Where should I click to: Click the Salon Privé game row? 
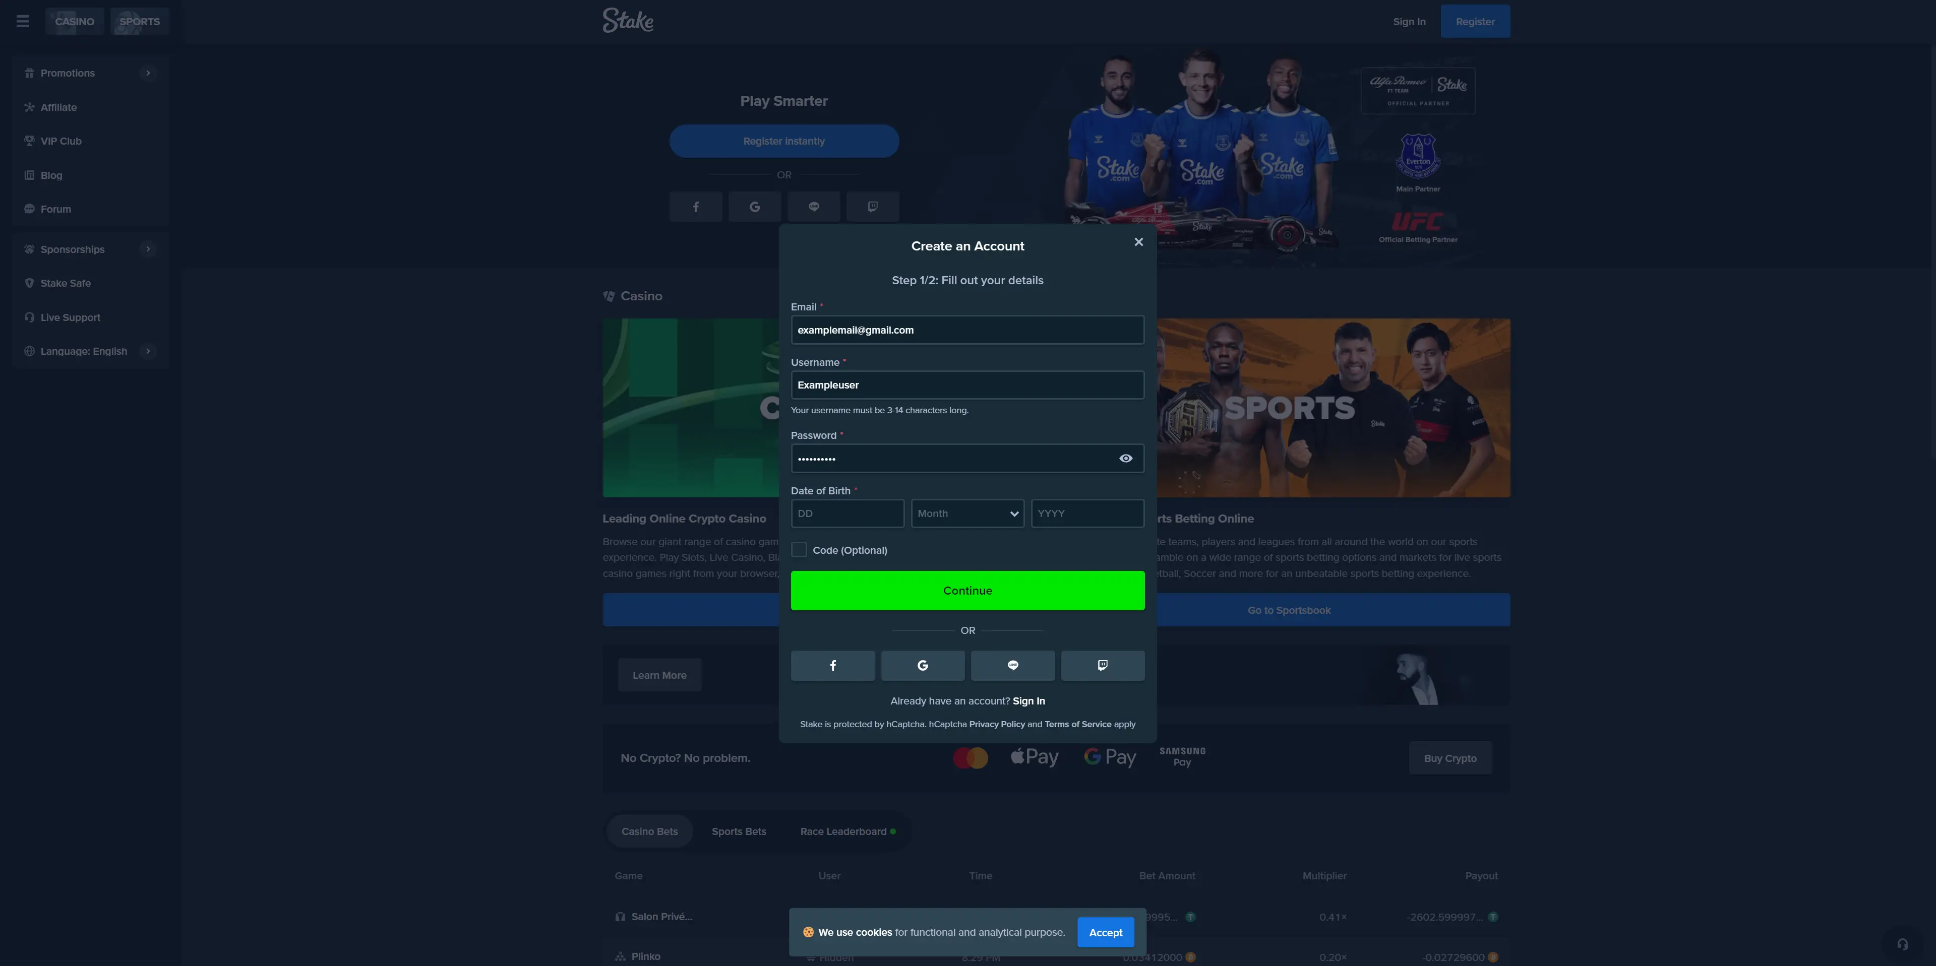pos(1056,917)
